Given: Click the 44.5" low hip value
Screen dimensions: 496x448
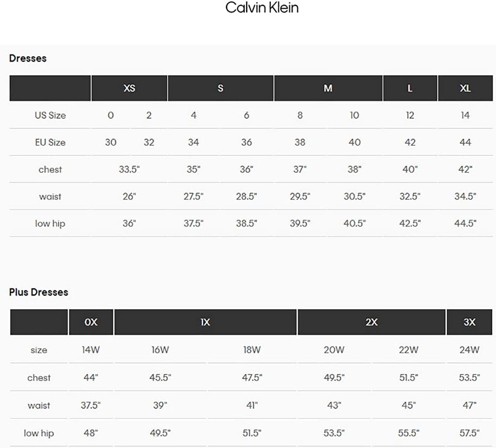Looking at the screenshot, I should point(465,224).
